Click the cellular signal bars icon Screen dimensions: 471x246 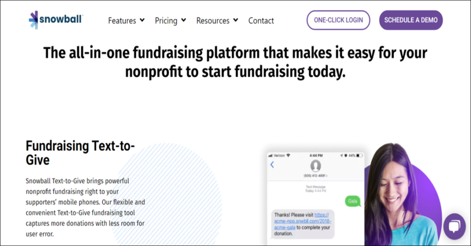[x=271, y=155]
